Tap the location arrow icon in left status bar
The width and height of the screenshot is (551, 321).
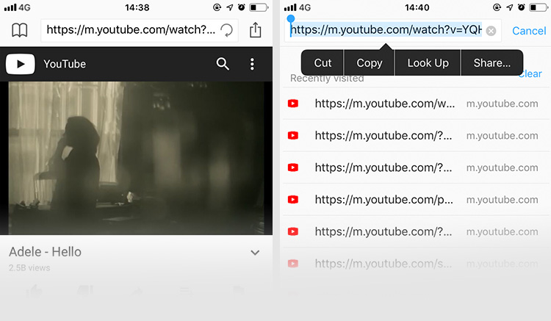230,7
